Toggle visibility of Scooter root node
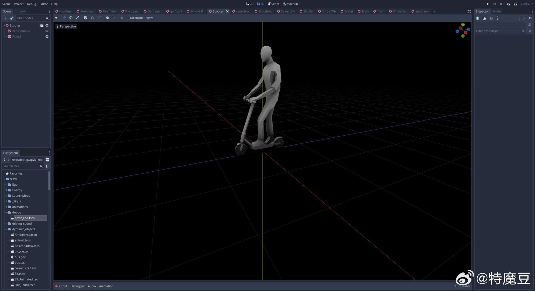535x291 pixels. click(x=47, y=25)
